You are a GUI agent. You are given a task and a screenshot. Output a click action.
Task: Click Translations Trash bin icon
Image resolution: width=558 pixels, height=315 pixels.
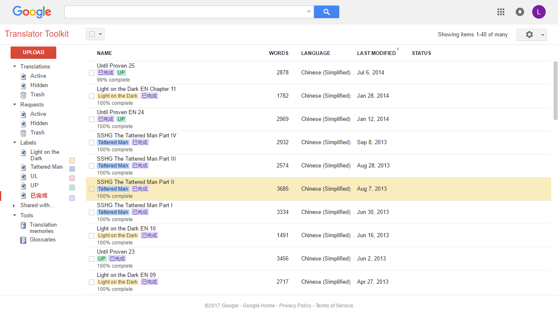24,95
